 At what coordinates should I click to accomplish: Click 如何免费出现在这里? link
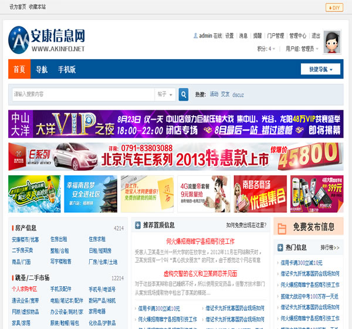246,225
